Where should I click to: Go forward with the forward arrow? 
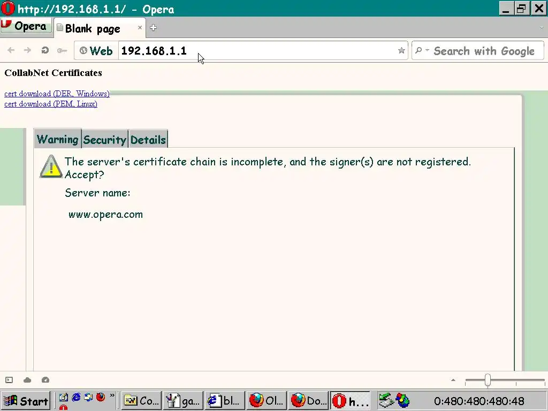(27, 50)
